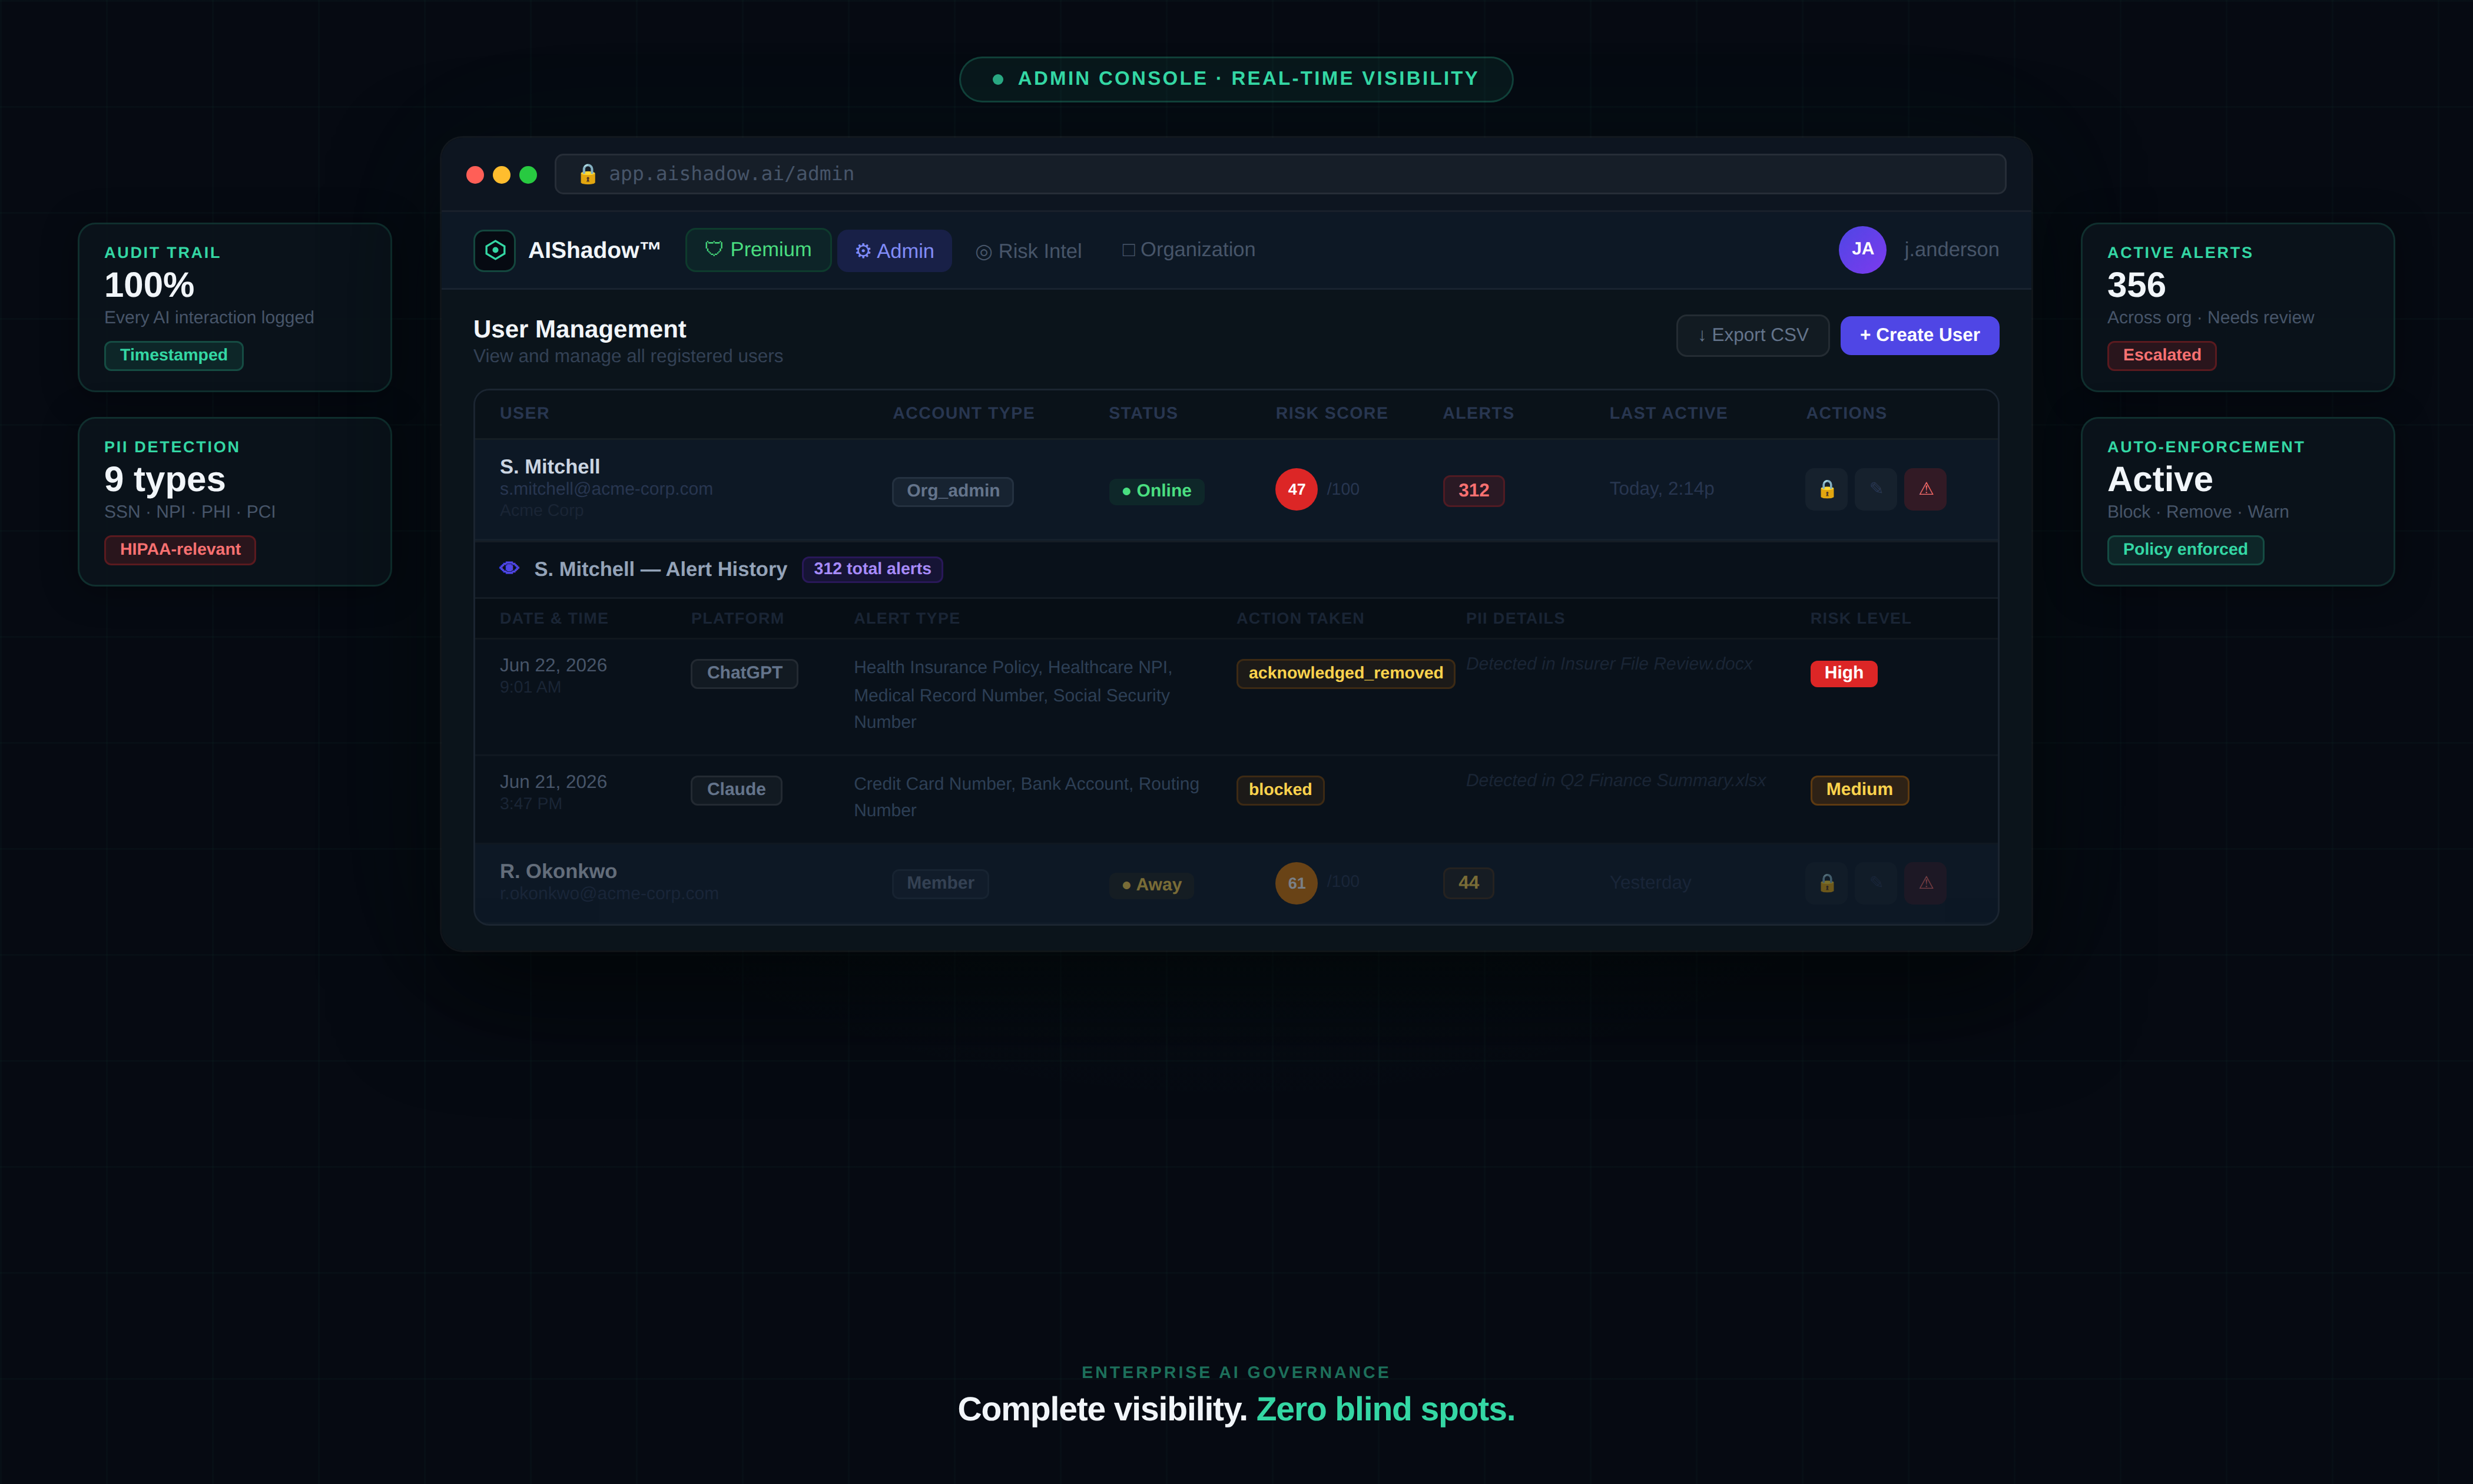The height and width of the screenshot is (1484, 2473).
Task: Click the padlock icon in the address bar
Action: (x=588, y=174)
